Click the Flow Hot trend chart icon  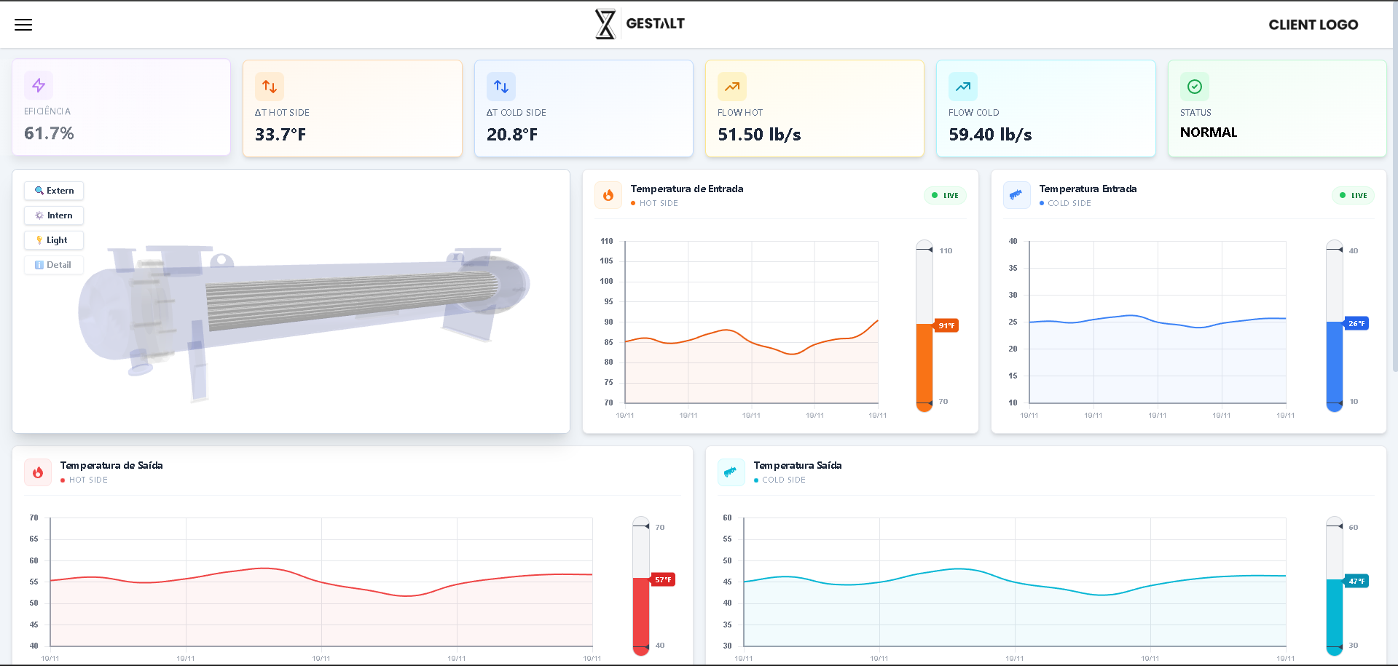[731, 87]
